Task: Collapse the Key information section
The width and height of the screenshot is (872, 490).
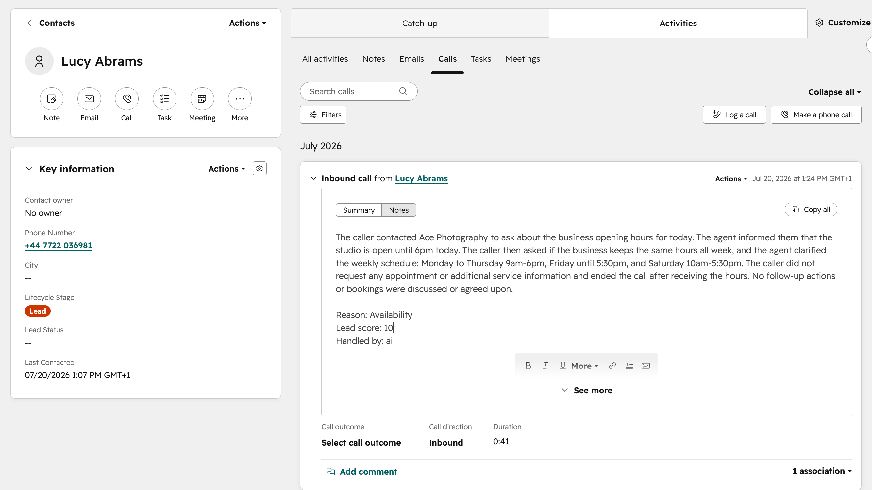Action: [x=29, y=169]
